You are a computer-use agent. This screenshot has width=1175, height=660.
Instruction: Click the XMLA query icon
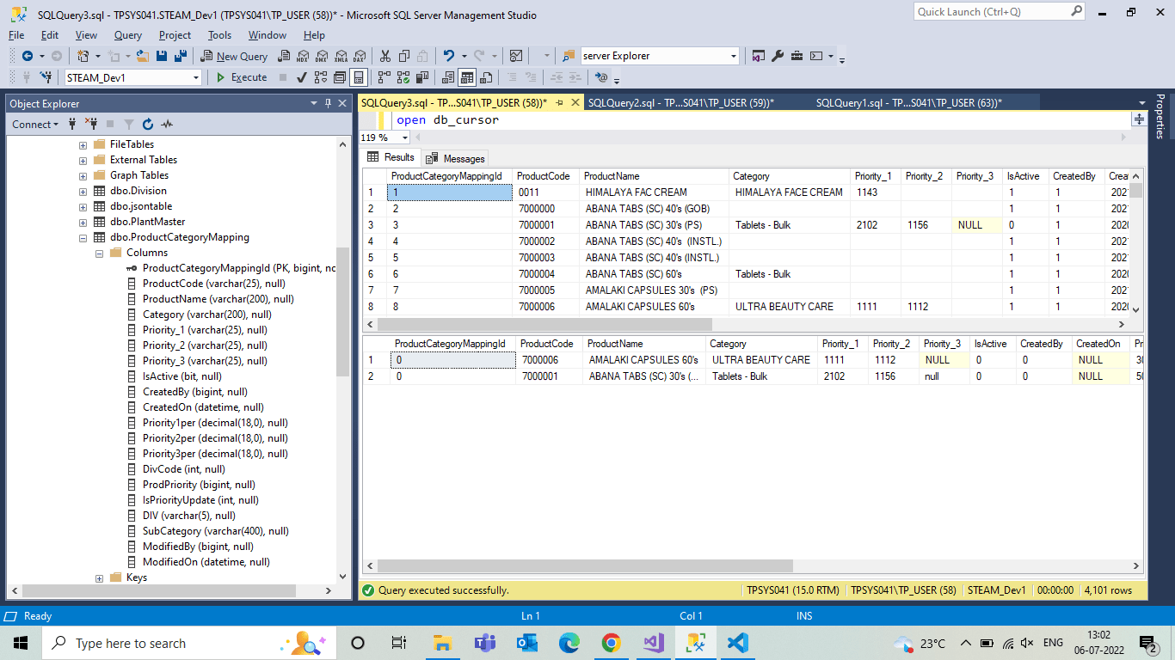[340, 56]
